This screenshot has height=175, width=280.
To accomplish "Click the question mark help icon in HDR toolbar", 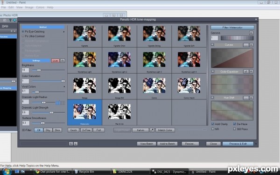I will tap(10, 20).
